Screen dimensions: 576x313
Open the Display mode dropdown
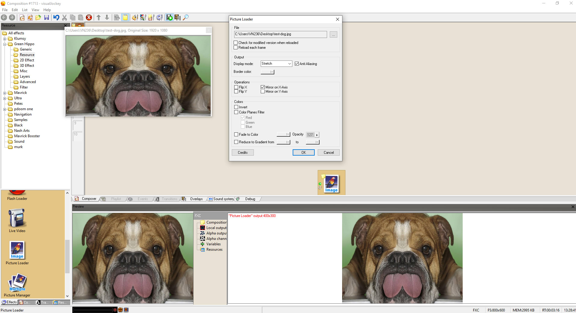(x=276, y=64)
